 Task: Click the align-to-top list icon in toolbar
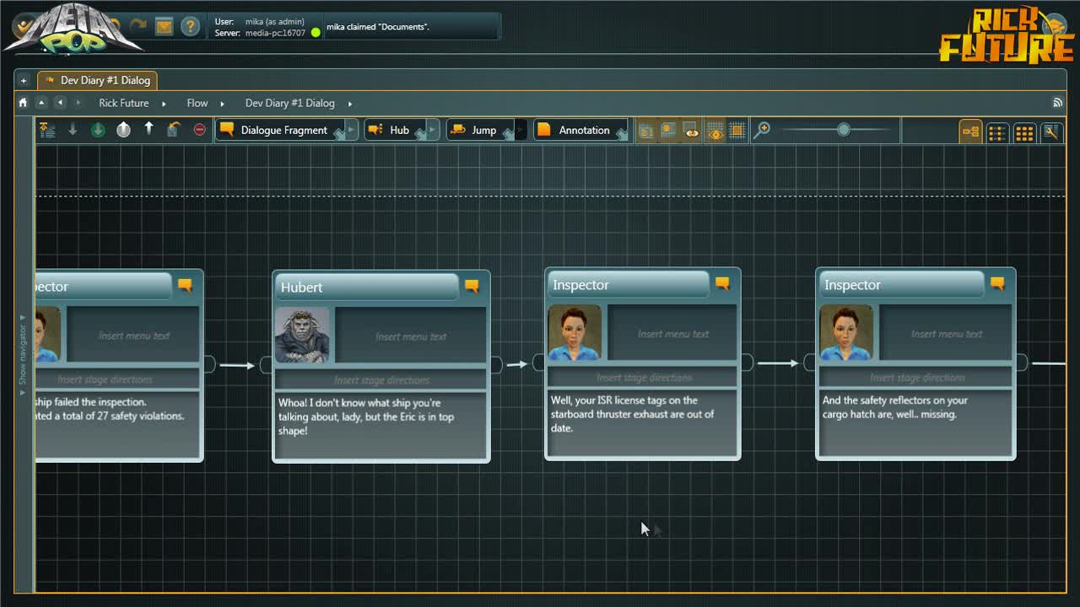click(47, 130)
